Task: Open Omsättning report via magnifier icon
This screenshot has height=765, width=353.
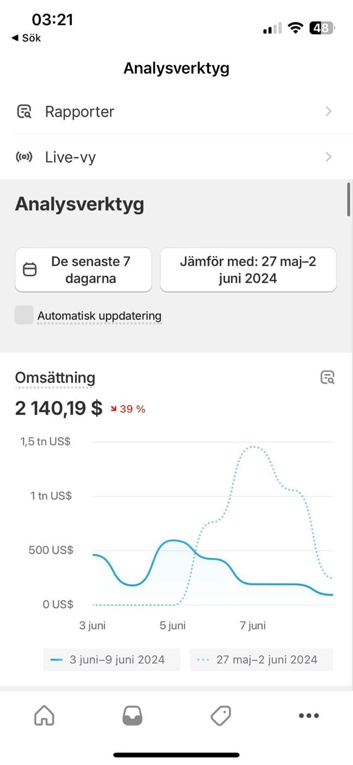Action: pos(327,377)
